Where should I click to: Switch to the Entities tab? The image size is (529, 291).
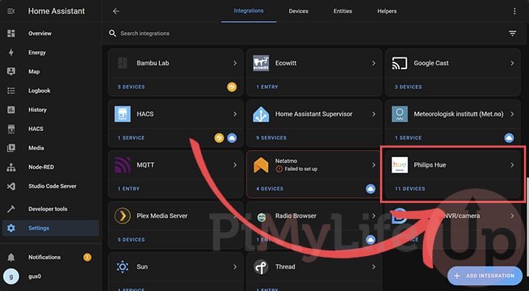343,11
